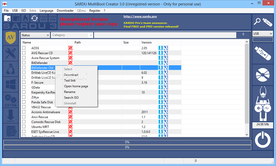This screenshot has height=166, width=276.
Task: Open the EXTRA gears category
Action: [x=11, y=100]
